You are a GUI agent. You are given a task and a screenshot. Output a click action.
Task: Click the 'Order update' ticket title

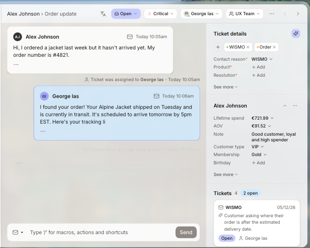[x=61, y=14]
